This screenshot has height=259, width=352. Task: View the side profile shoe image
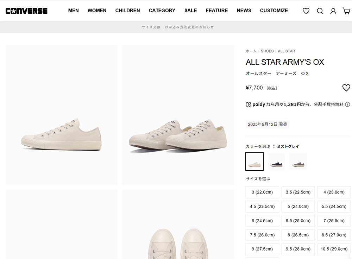61,115
